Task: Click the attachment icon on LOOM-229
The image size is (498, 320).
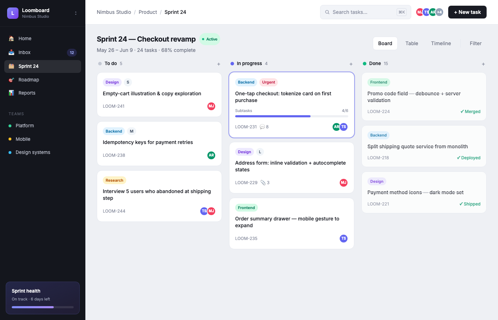Action: click(x=263, y=183)
